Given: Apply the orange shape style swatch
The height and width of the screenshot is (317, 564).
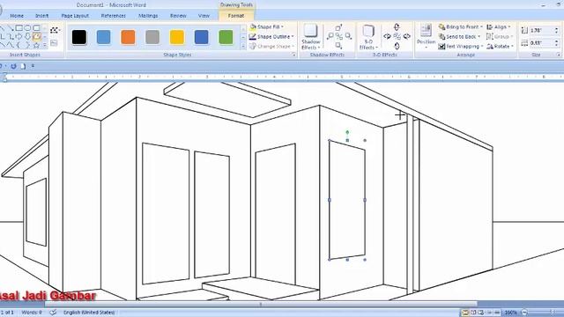Looking at the screenshot, I should tap(128, 37).
